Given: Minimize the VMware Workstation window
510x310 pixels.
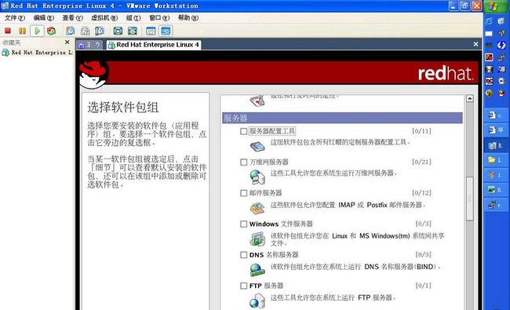Looking at the screenshot, I should tap(454, 5).
